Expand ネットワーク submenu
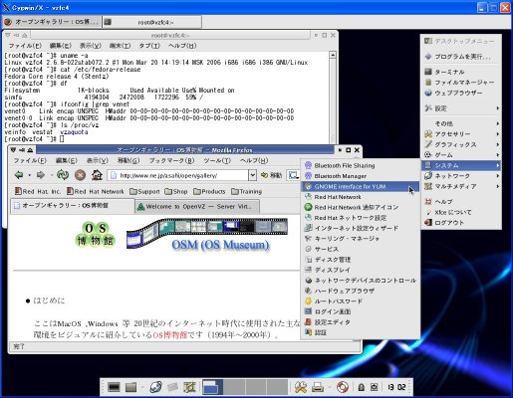The image size is (513, 398). coord(461,176)
